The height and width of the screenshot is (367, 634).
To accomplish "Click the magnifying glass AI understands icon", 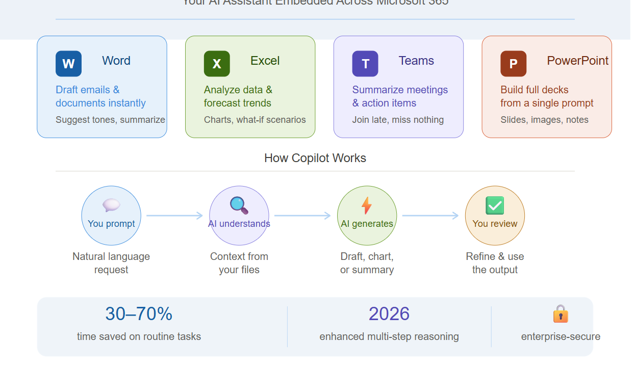I will [x=239, y=205].
